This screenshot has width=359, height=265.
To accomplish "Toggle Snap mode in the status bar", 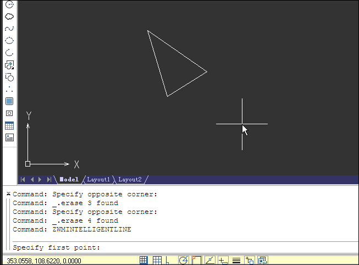I will point(143,261).
